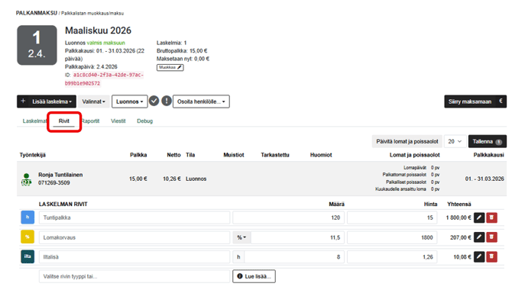Click the Lomakorvaus price field 1800
The width and height of the screenshot is (512, 290).
(x=392, y=237)
